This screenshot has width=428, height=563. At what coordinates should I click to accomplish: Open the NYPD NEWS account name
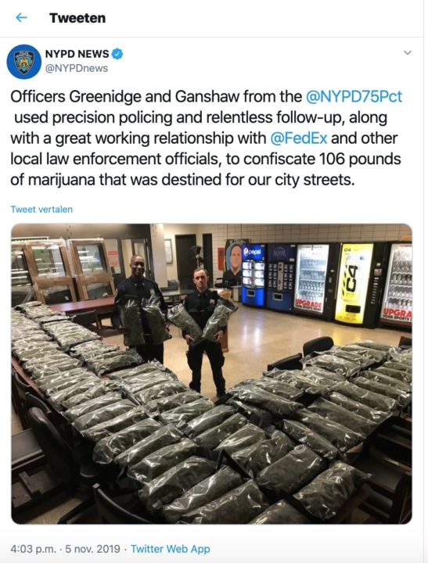pyautogui.click(x=77, y=54)
